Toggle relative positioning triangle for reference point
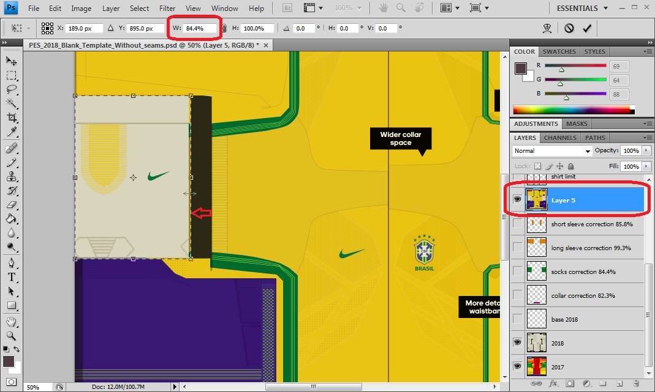This screenshot has height=392, width=655. (110, 28)
